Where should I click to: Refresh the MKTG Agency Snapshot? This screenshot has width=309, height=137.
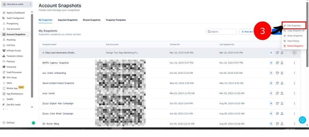pyautogui.click(x=277, y=63)
